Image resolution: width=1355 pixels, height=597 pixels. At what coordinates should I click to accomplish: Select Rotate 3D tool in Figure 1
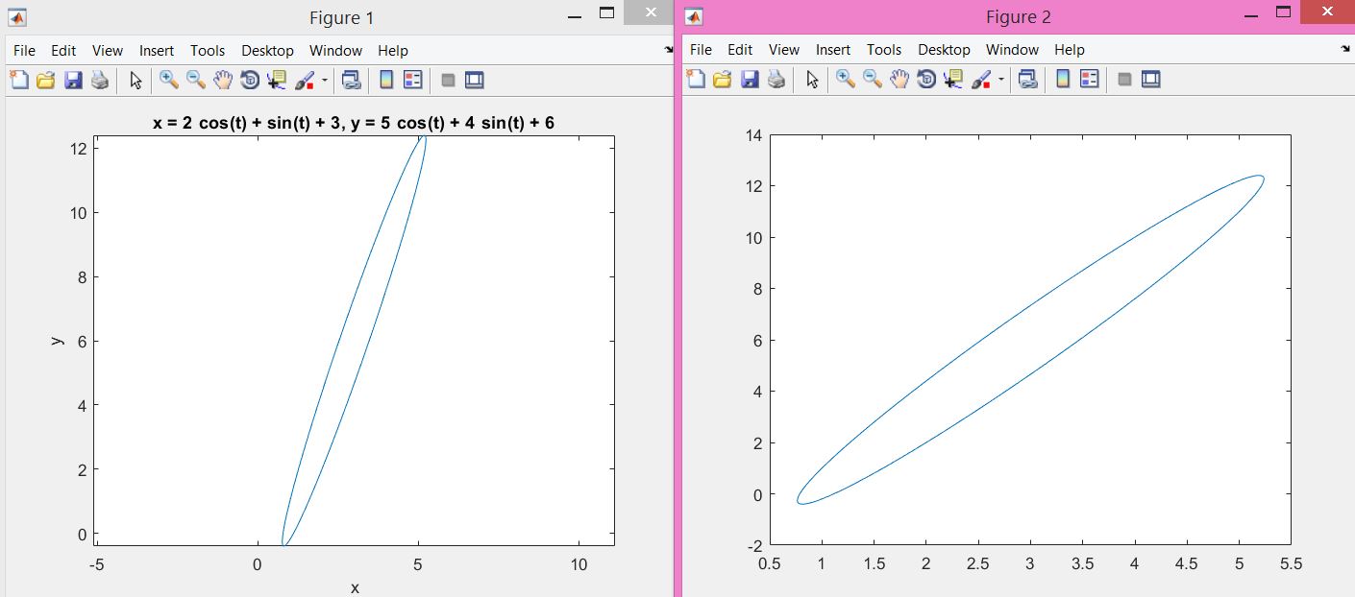click(250, 81)
